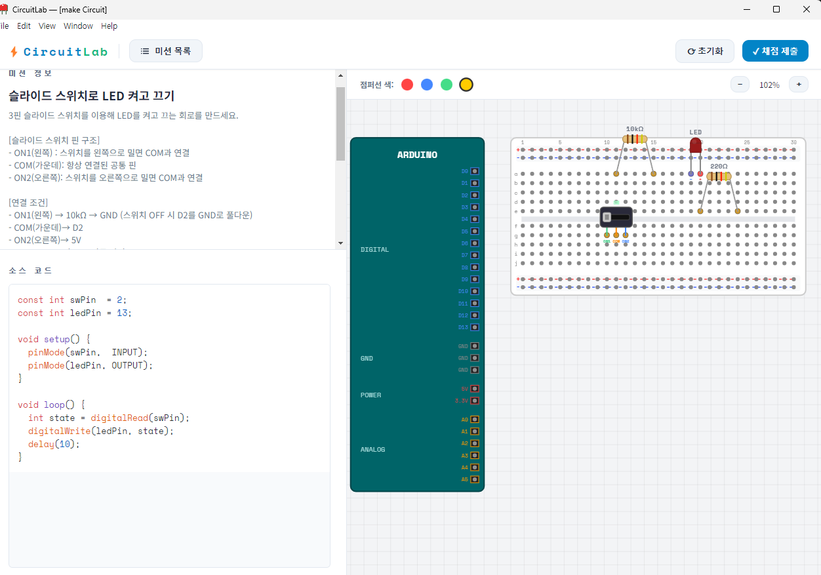The height and width of the screenshot is (575, 821).
Task: Click the Arduino D7 pin socket
Action: 475,255
